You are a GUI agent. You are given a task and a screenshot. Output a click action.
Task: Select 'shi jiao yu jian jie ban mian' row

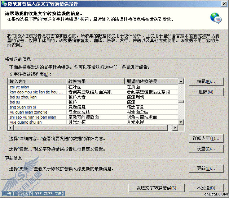(x=93, y=117)
